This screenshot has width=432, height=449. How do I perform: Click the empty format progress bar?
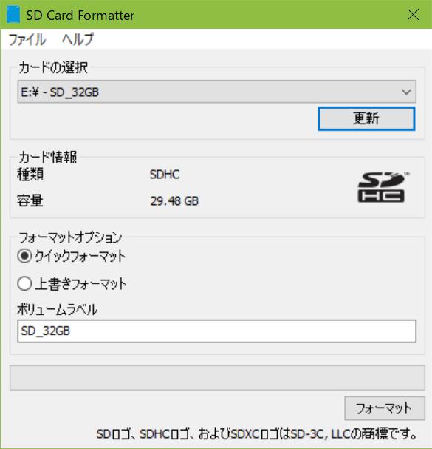tap(217, 378)
